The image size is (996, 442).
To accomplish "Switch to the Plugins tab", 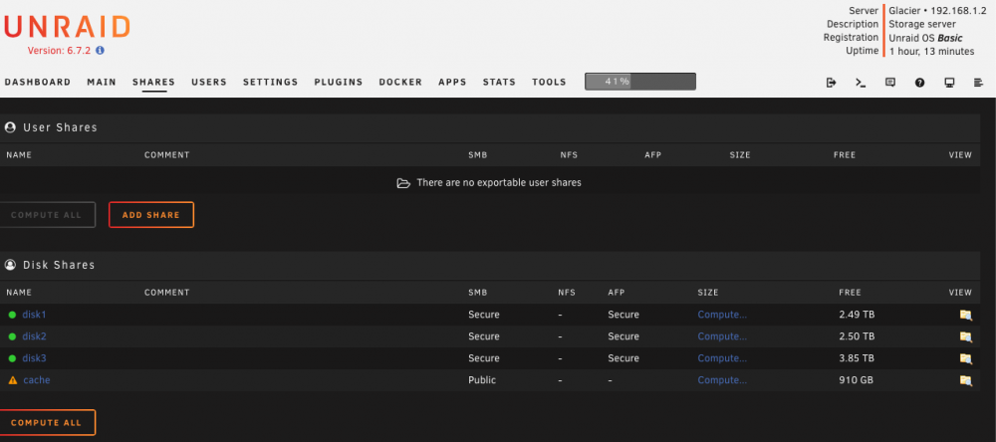I will [x=338, y=82].
